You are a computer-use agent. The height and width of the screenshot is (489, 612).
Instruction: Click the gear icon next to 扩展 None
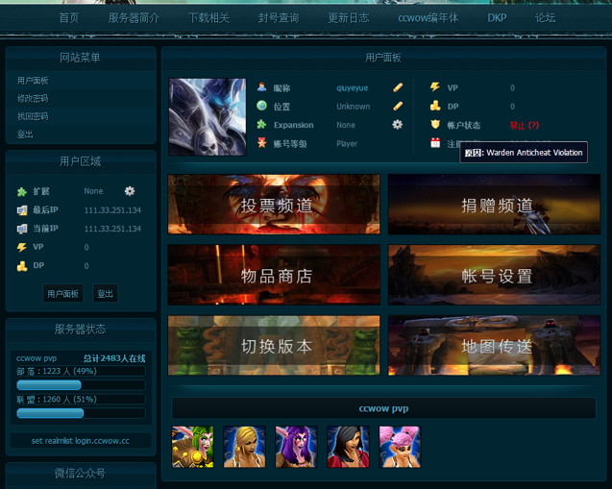point(130,191)
